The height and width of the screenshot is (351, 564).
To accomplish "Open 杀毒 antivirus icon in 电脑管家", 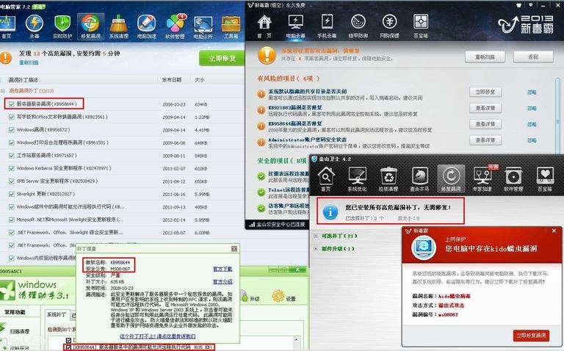I will (33, 25).
